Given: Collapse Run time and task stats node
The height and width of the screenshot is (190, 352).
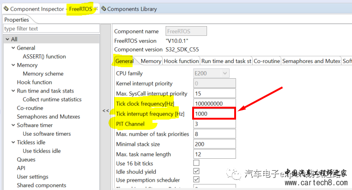Looking at the screenshot, I should tap(13, 91).
